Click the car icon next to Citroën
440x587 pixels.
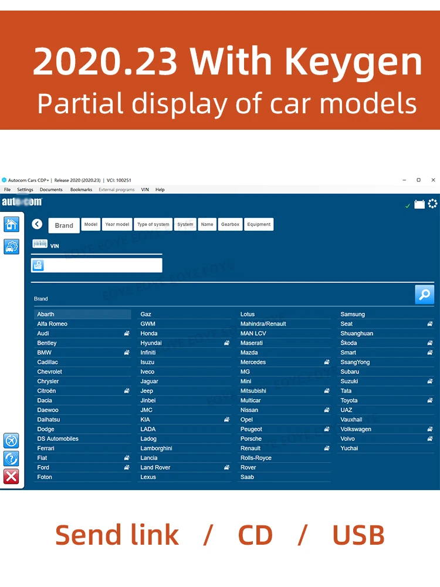click(x=127, y=390)
